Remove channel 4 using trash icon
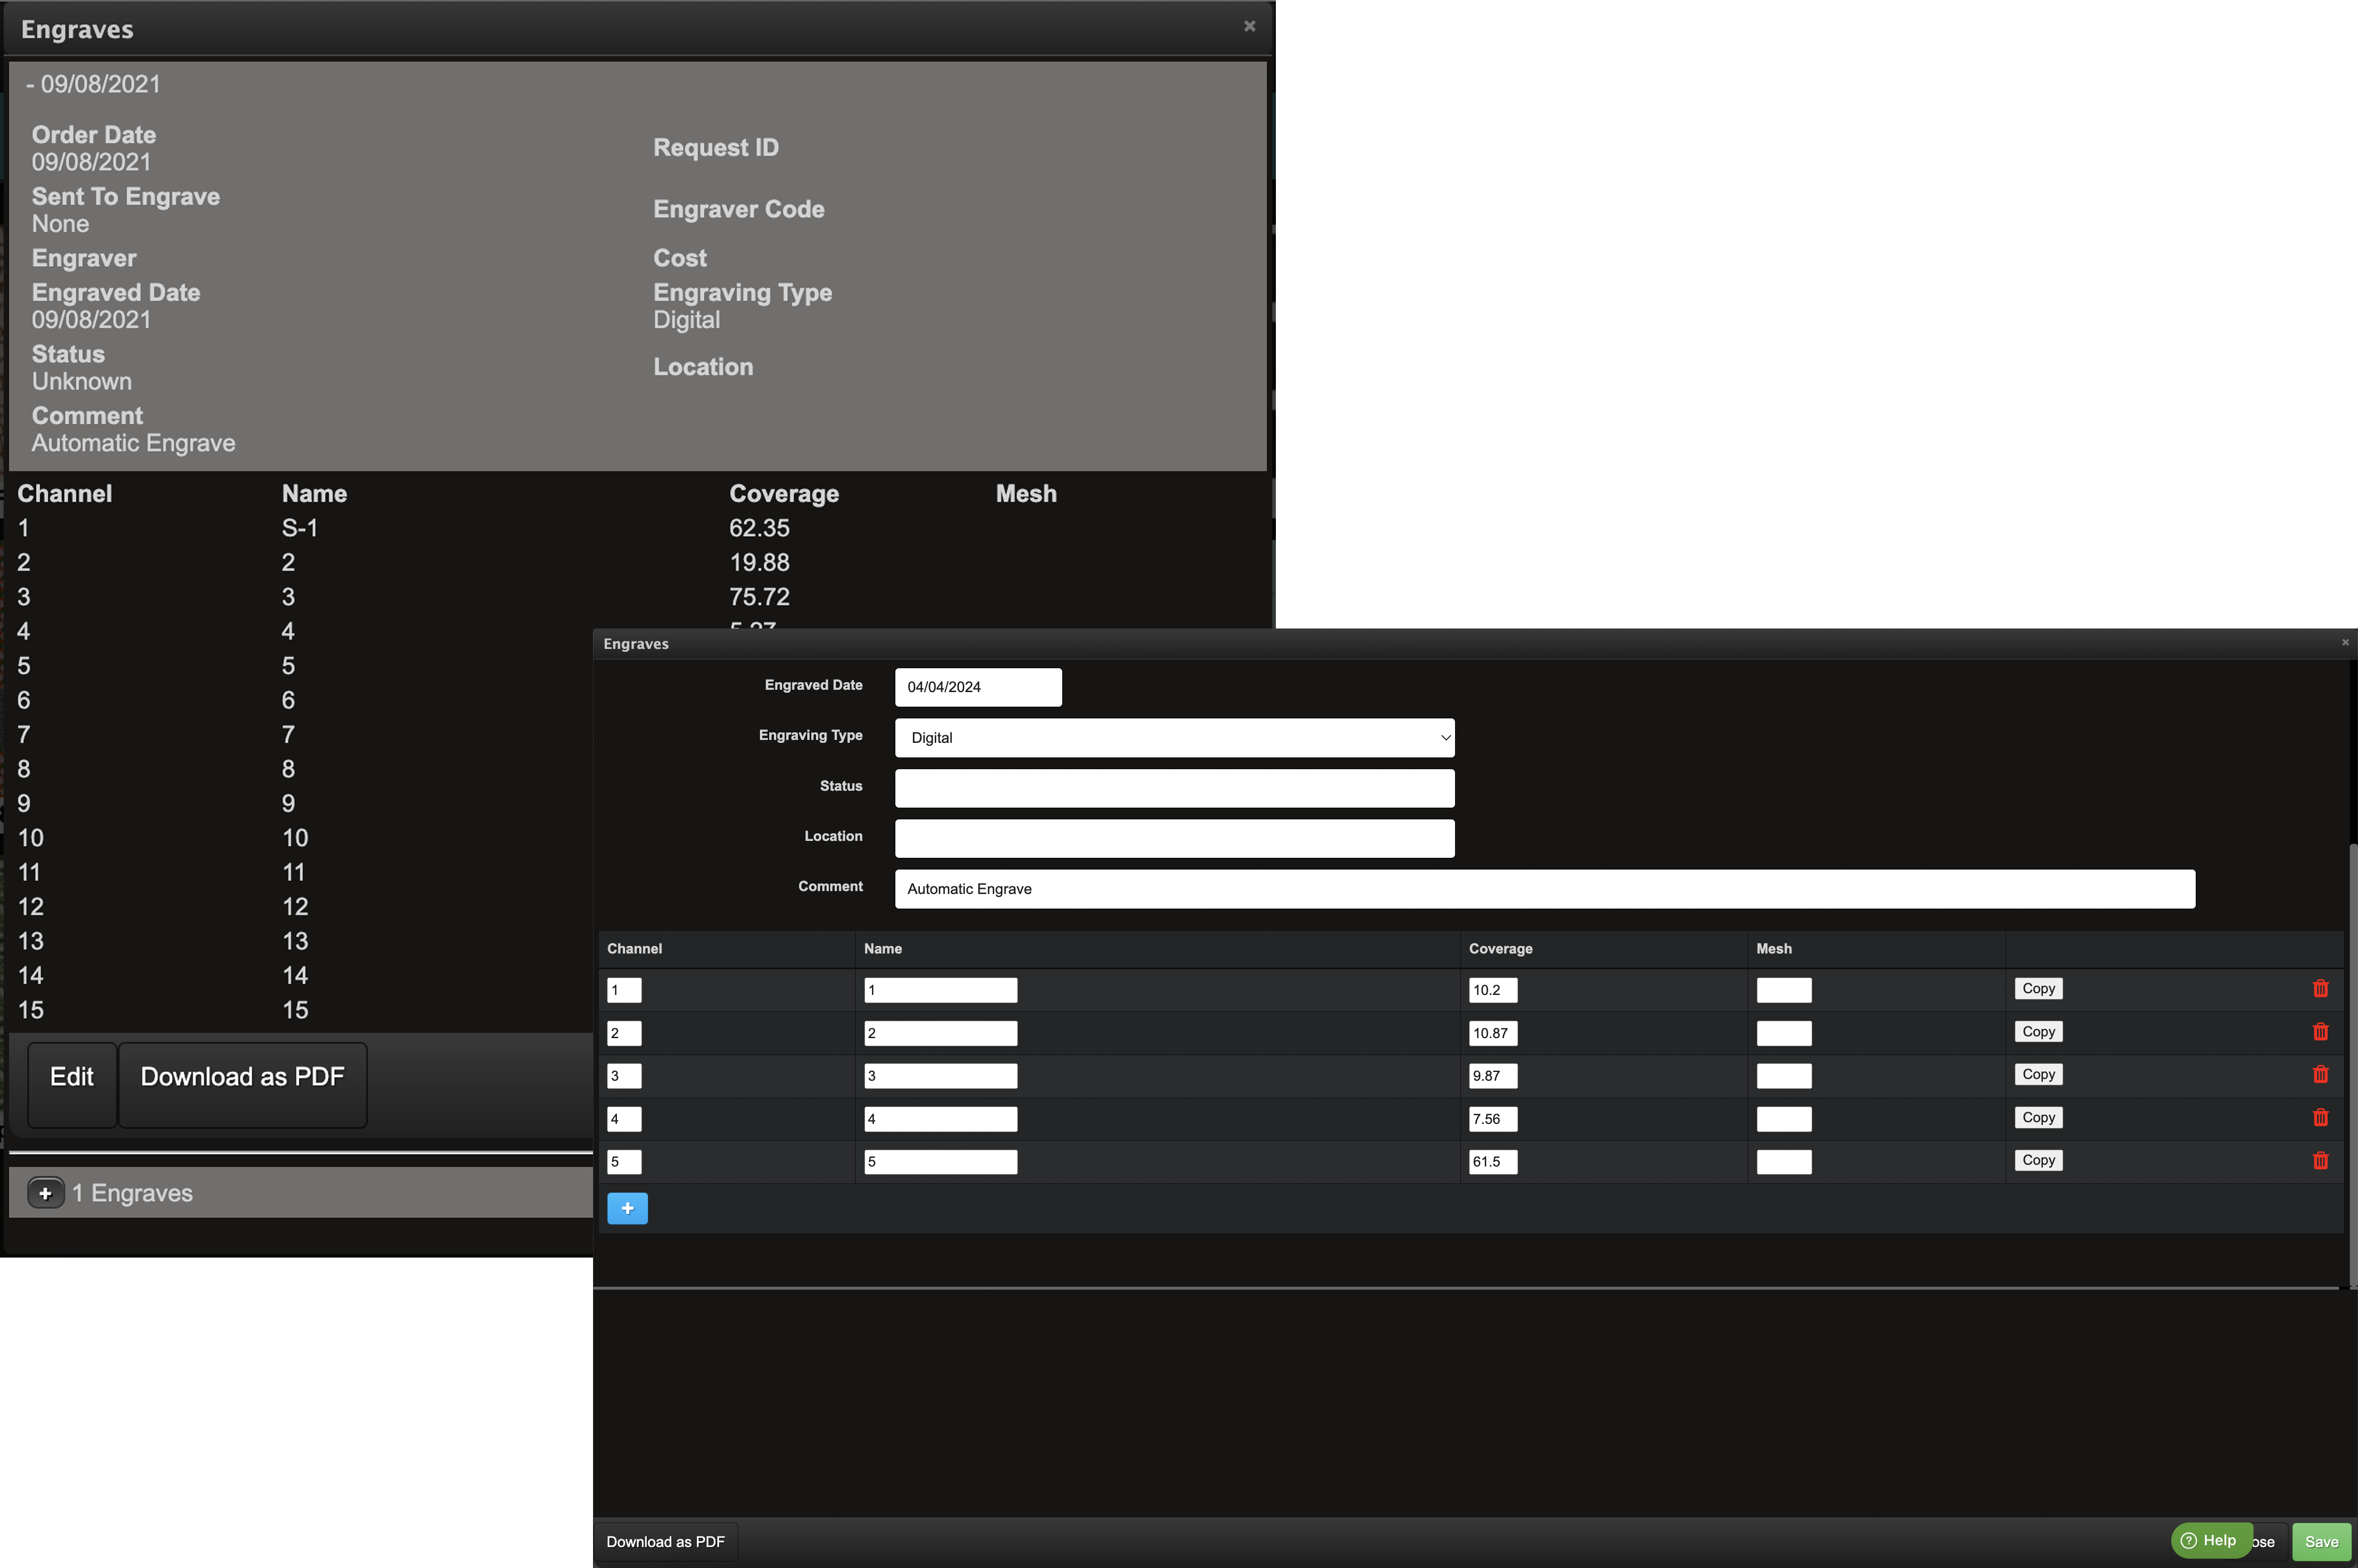2358x1568 pixels. coord(2320,1118)
